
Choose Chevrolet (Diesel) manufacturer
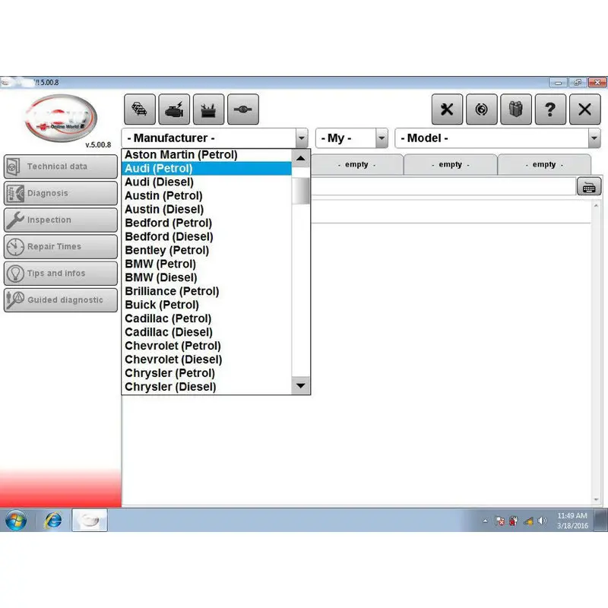[x=207, y=359]
